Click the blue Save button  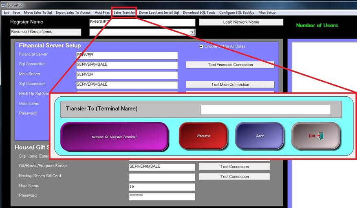coord(260,136)
